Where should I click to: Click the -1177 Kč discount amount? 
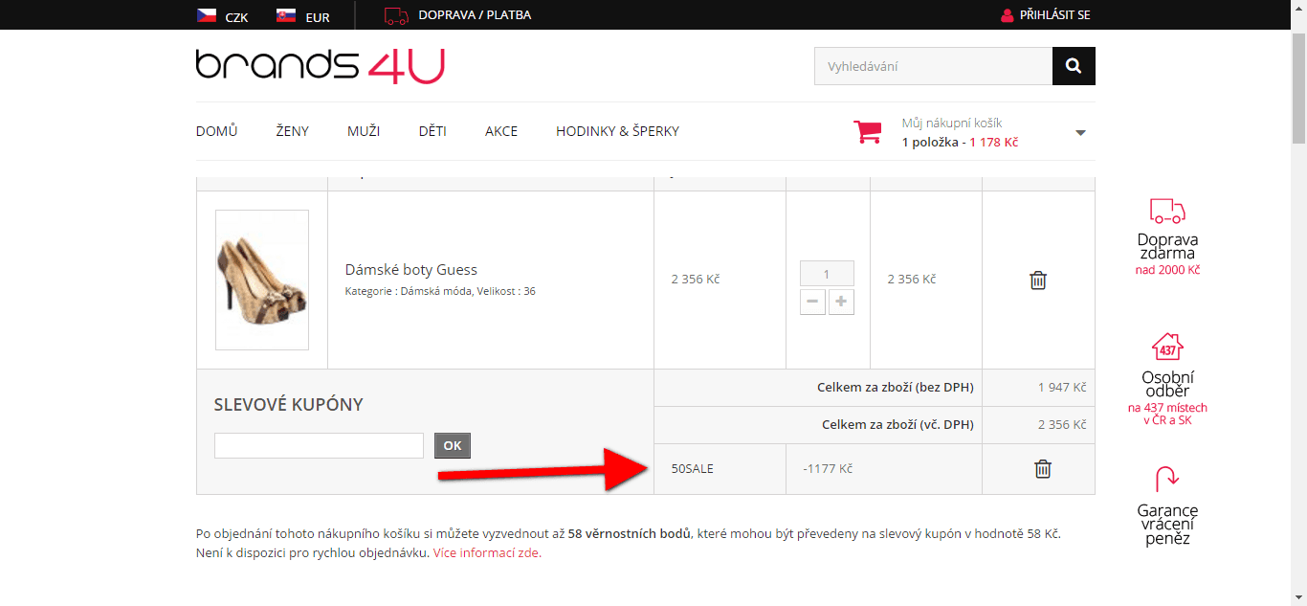pyautogui.click(x=828, y=469)
